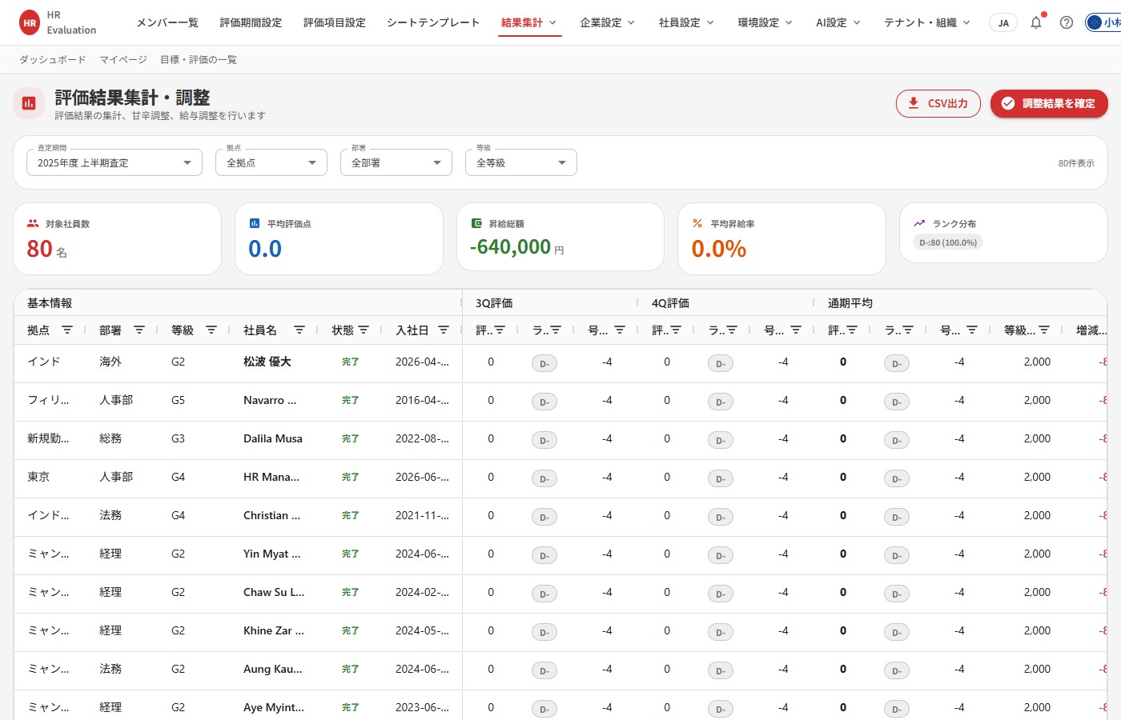Click the 3Q評価 評 column filter icon

click(x=500, y=330)
